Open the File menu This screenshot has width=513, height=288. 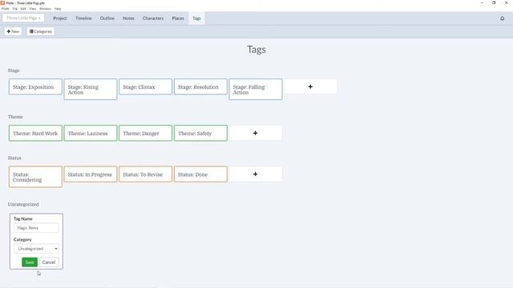(x=14, y=9)
